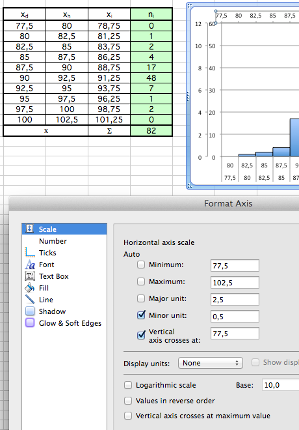Click the cell with value 17
This screenshot has height=430, width=299.
tap(151, 68)
